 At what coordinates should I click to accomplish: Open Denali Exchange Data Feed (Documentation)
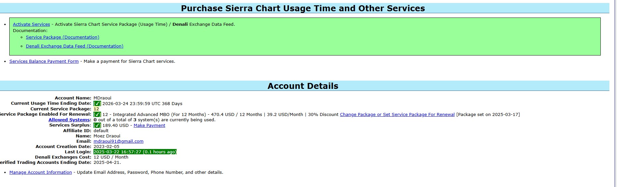[75, 46]
